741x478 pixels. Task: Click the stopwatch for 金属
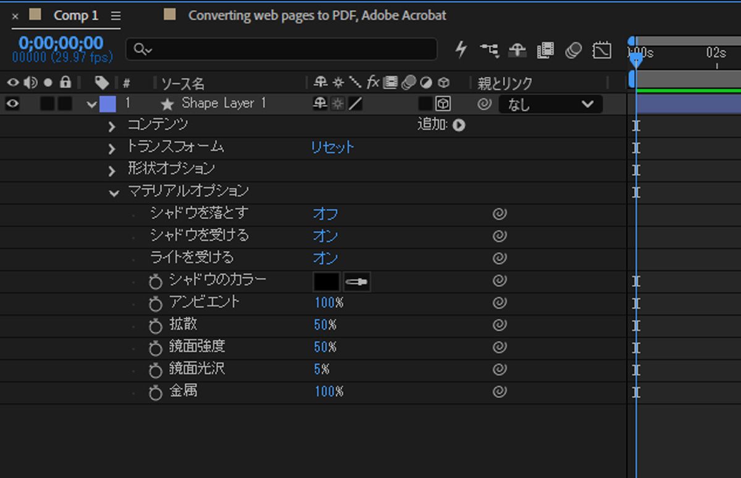pyautogui.click(x=155, y=393)
